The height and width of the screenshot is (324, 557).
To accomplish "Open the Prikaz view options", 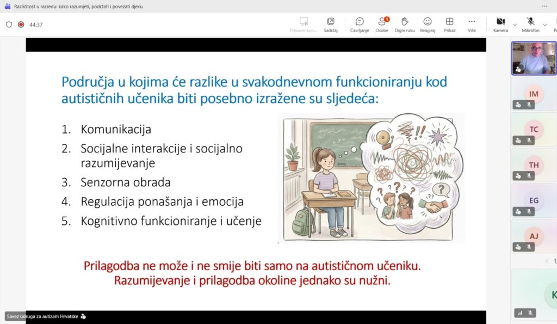I will click(449, 25).
